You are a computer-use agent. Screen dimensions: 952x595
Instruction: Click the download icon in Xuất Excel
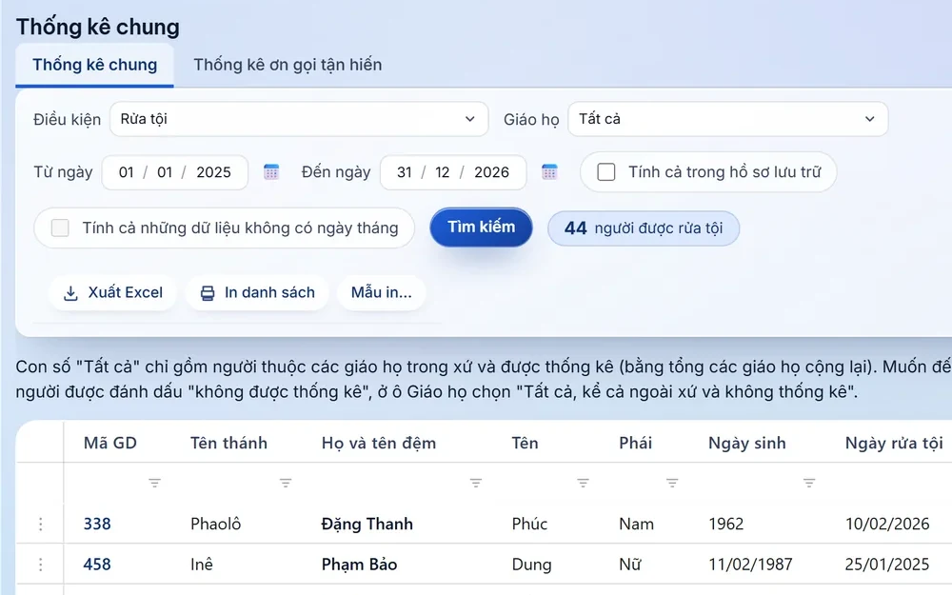71,293
